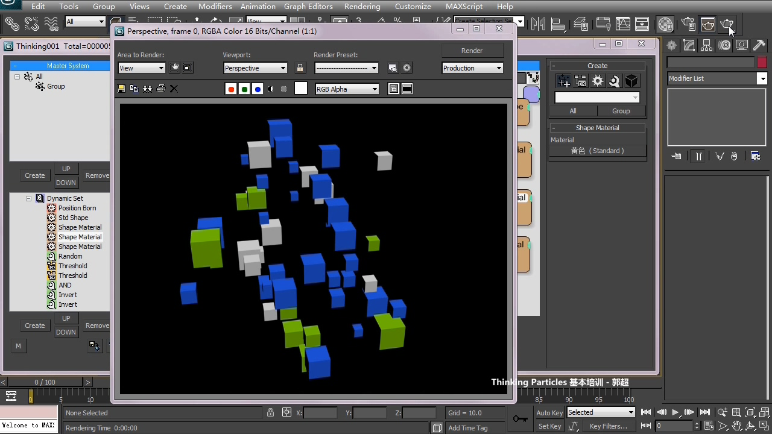This screenshot has height=434, width=772.
Task: Open Area to Render dropdown
Action: [x=142, y=68]
